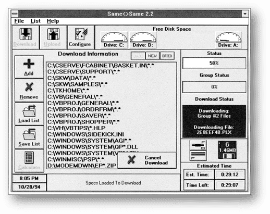Cancel the download in progress
Screen dimensions: 270x214
click(147, 160)
